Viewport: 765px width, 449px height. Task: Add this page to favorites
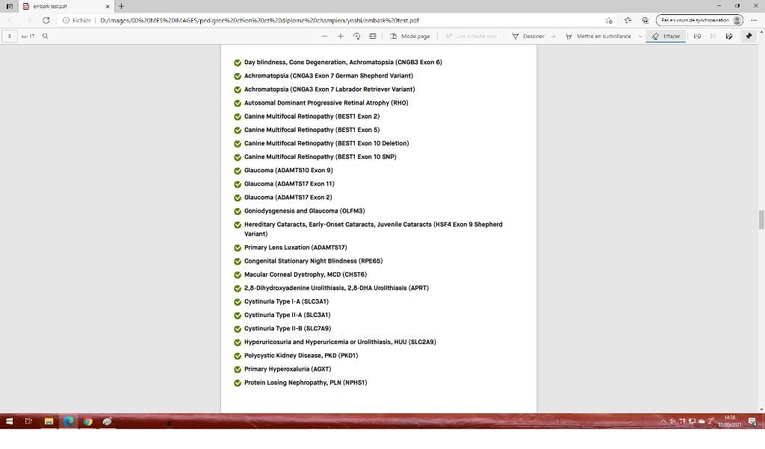click(610, 20)
